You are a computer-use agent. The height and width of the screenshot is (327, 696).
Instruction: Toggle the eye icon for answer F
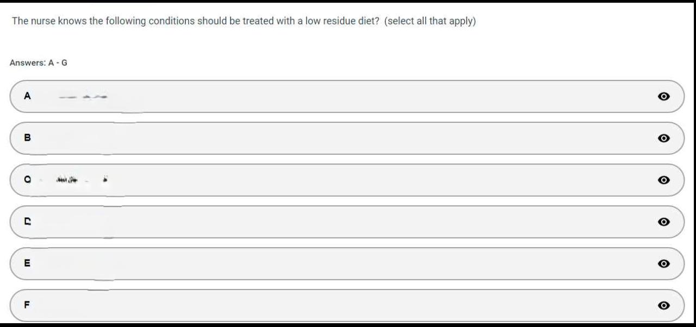[x=663, y=306]
